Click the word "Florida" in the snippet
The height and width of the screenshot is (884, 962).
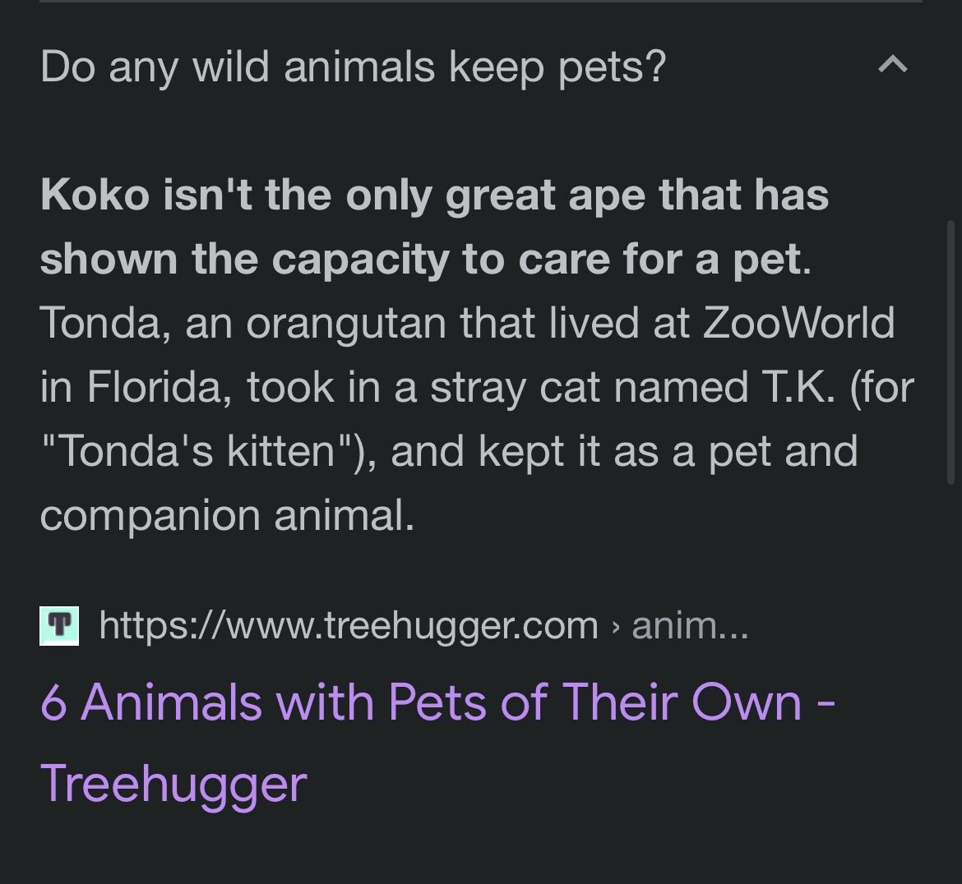(x=155, y=387)
